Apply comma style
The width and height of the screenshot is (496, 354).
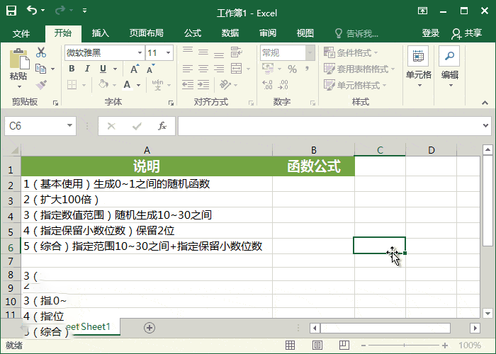pyautogui.click(x=307, y=69)
